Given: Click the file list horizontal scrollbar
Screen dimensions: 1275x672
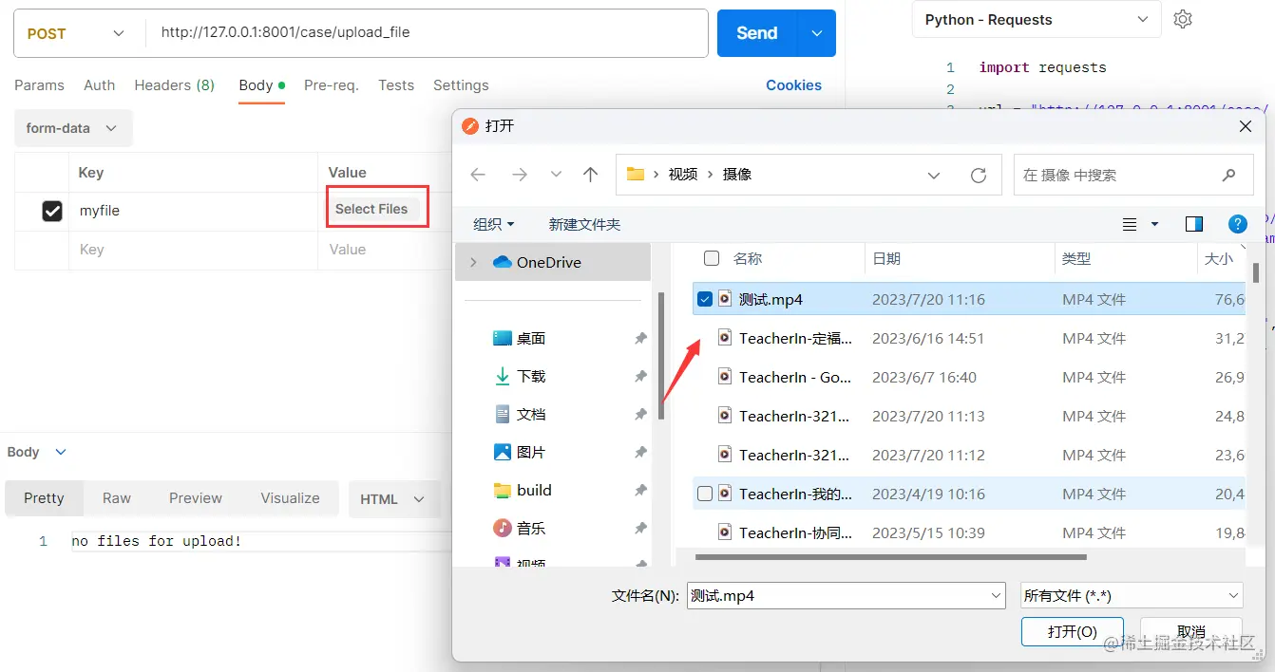Looking at the screenshot, I should coord(890,557).
